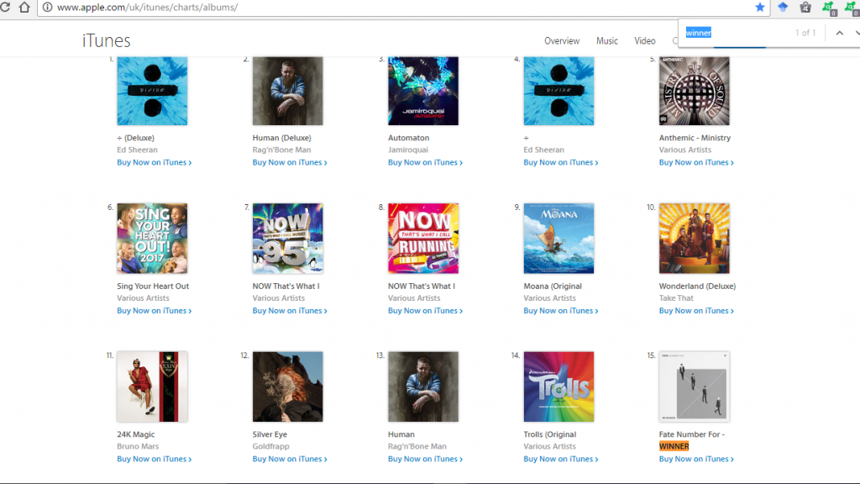Image resolution: width=860 pixels, height=484 pixels.
Task: Click the 'Silver Eye' album title
Action: (x=270, y=434)
